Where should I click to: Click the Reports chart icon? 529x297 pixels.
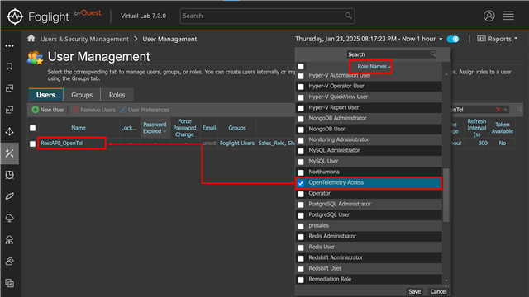tap(481, 39)
